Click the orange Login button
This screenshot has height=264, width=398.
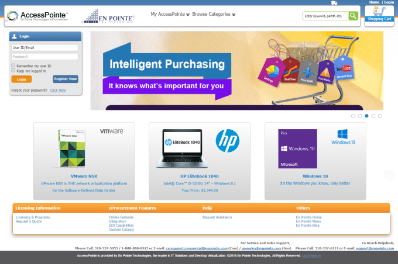22,79
